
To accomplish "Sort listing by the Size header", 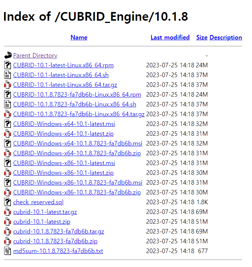I will click(202, 37).
